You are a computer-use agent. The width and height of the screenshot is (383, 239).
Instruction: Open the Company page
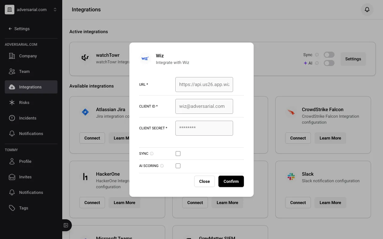(31, 56)
